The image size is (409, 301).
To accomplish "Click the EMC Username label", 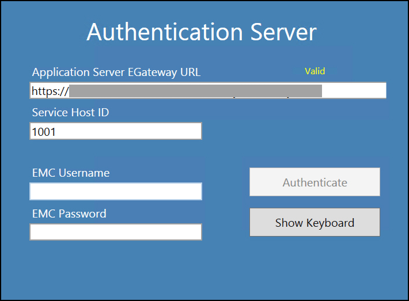I will (x=71, y=173).
